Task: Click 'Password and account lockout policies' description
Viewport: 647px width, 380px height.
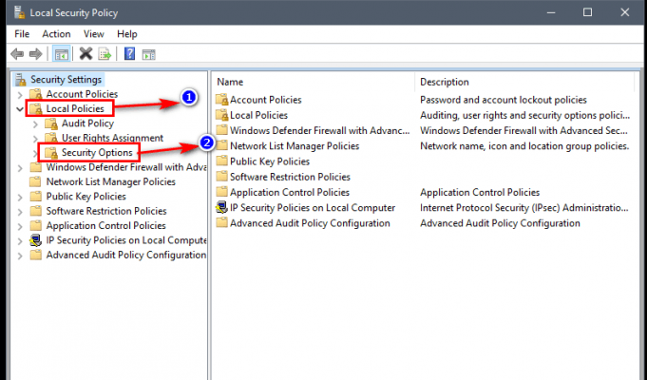Action: click(x=504, y=100)
